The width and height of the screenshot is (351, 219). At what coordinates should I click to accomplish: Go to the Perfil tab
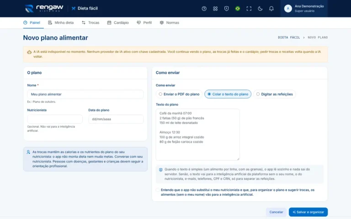click(x=144, y=22)
